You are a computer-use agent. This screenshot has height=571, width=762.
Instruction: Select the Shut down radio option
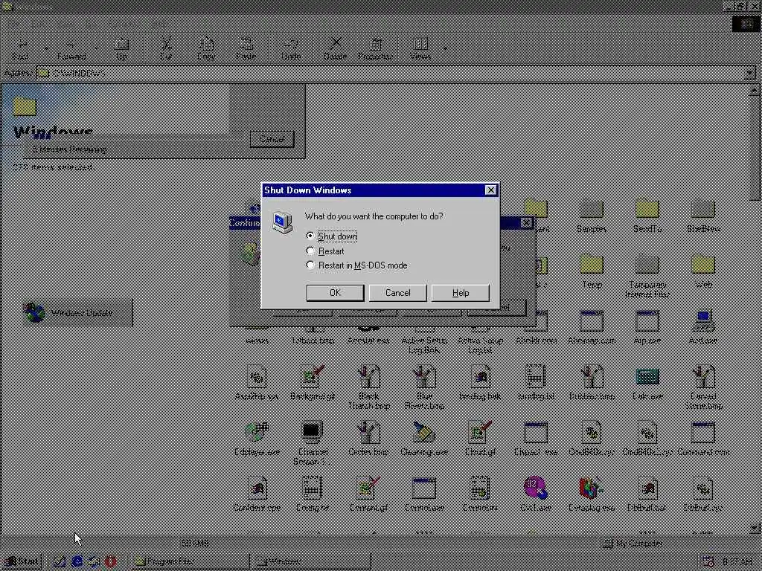click(333, 236)
